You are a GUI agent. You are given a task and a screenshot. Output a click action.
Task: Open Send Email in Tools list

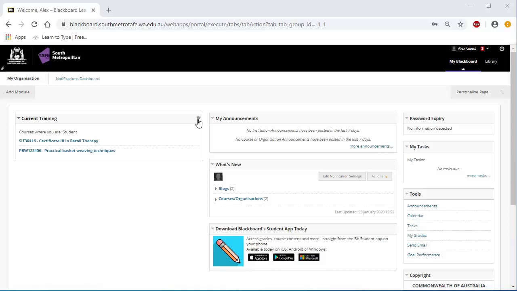point(417,245)
